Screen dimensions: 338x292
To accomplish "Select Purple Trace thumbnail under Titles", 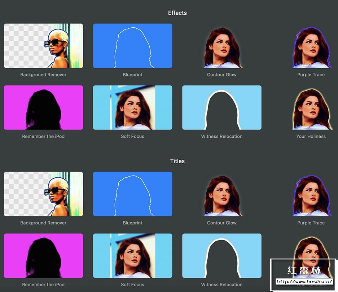I will [311, 194].
